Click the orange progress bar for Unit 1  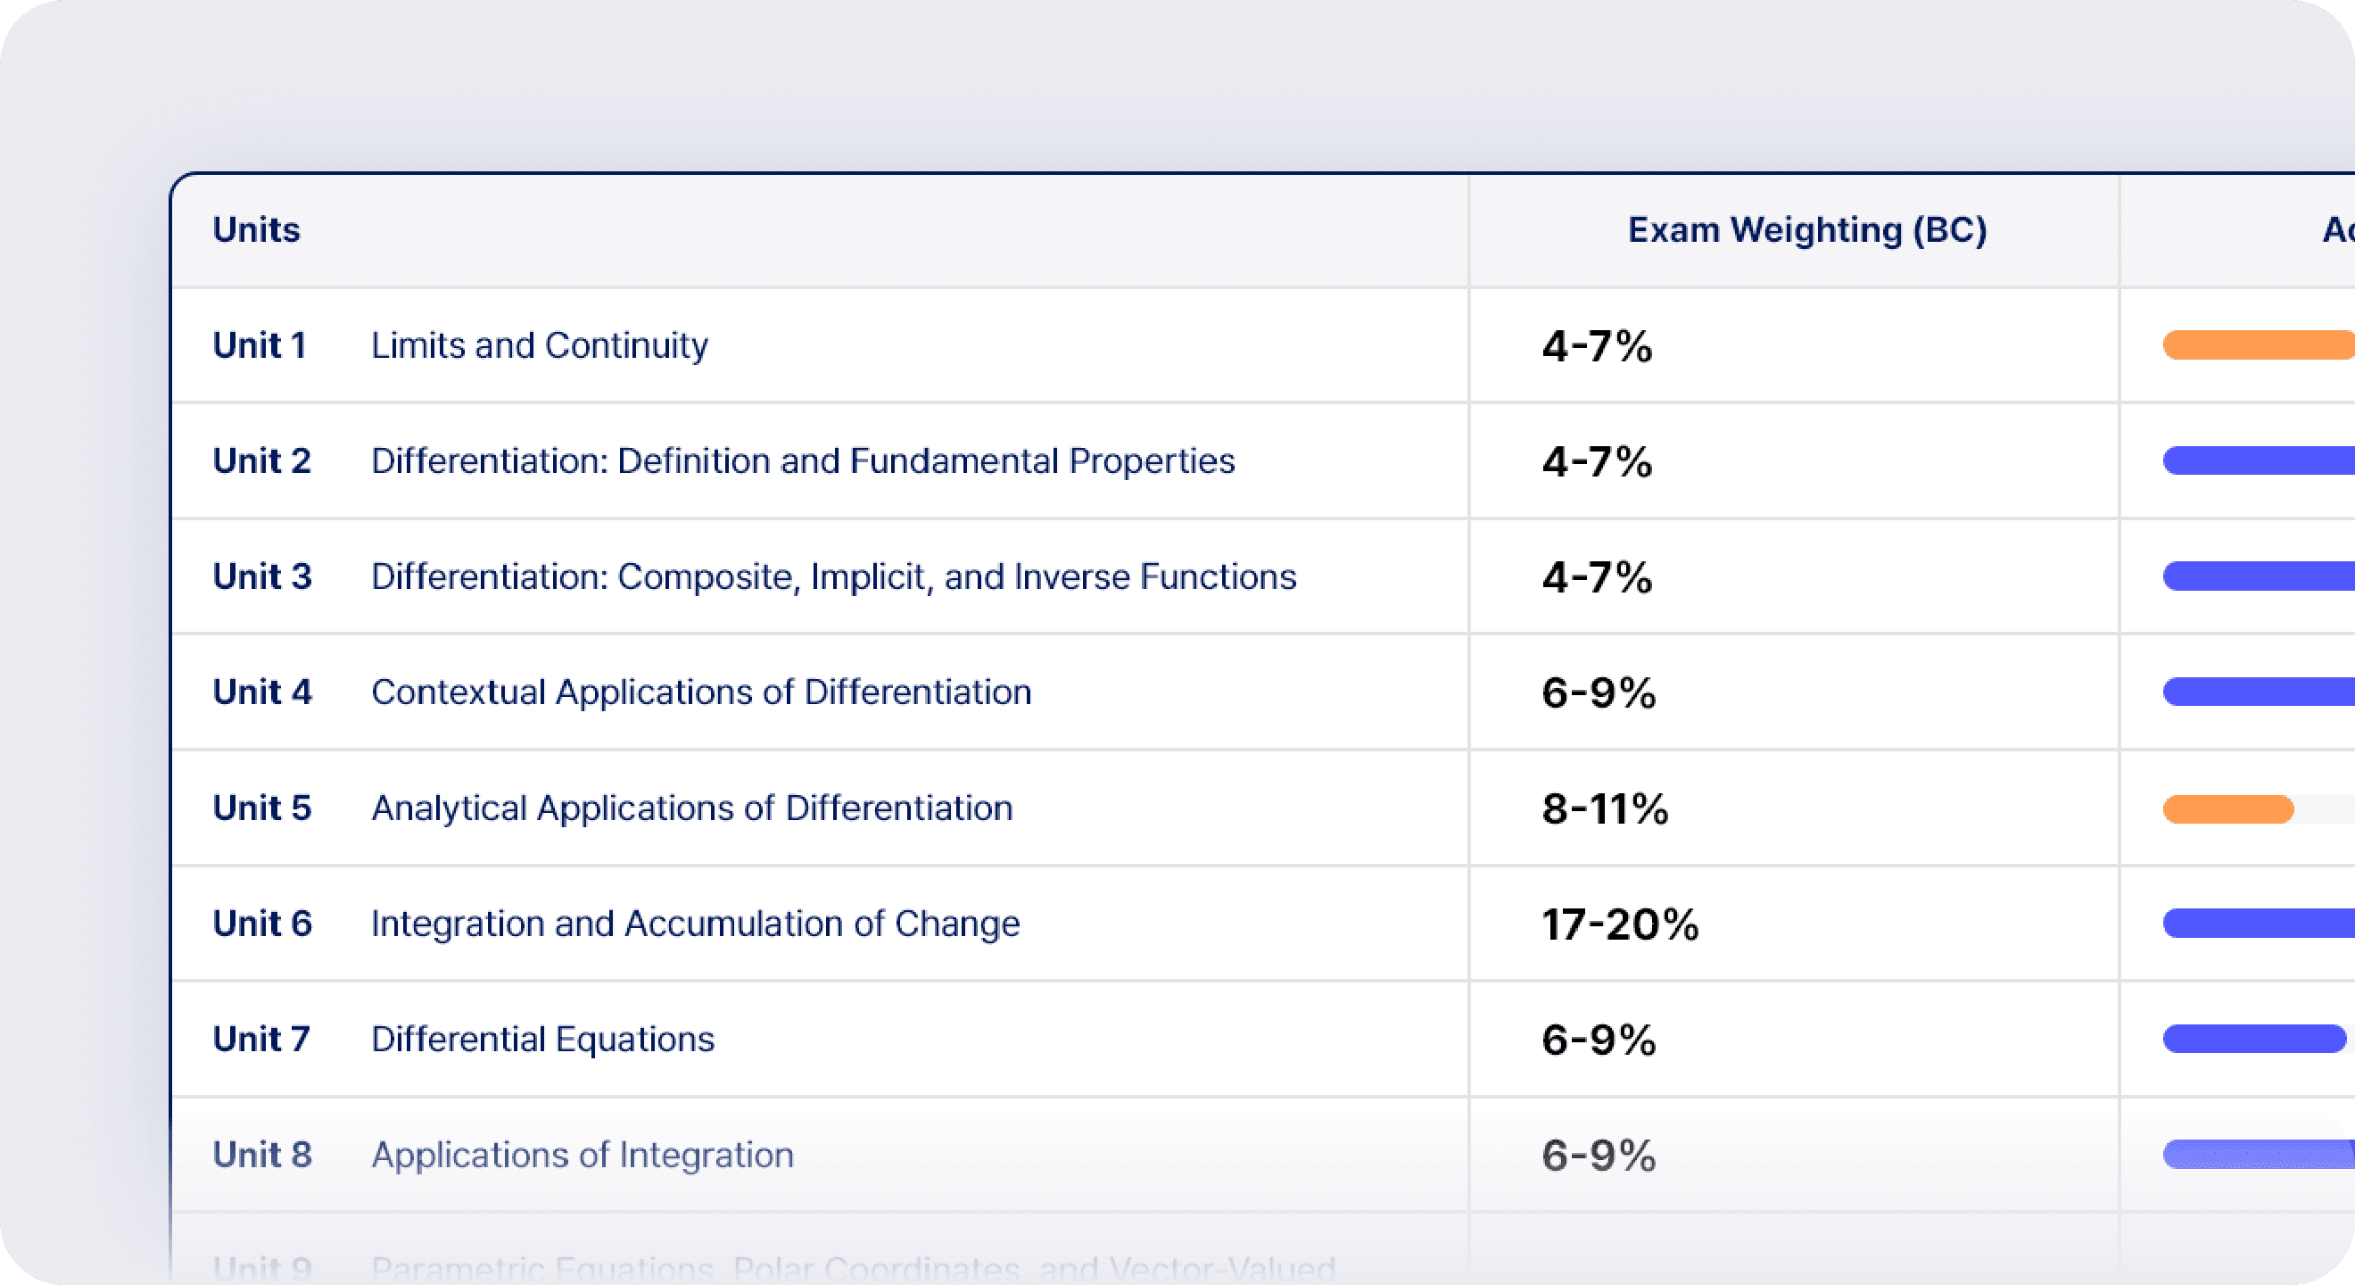(2256, 345)
